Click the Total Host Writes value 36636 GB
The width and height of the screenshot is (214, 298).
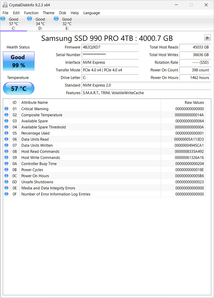pos(195,55)
